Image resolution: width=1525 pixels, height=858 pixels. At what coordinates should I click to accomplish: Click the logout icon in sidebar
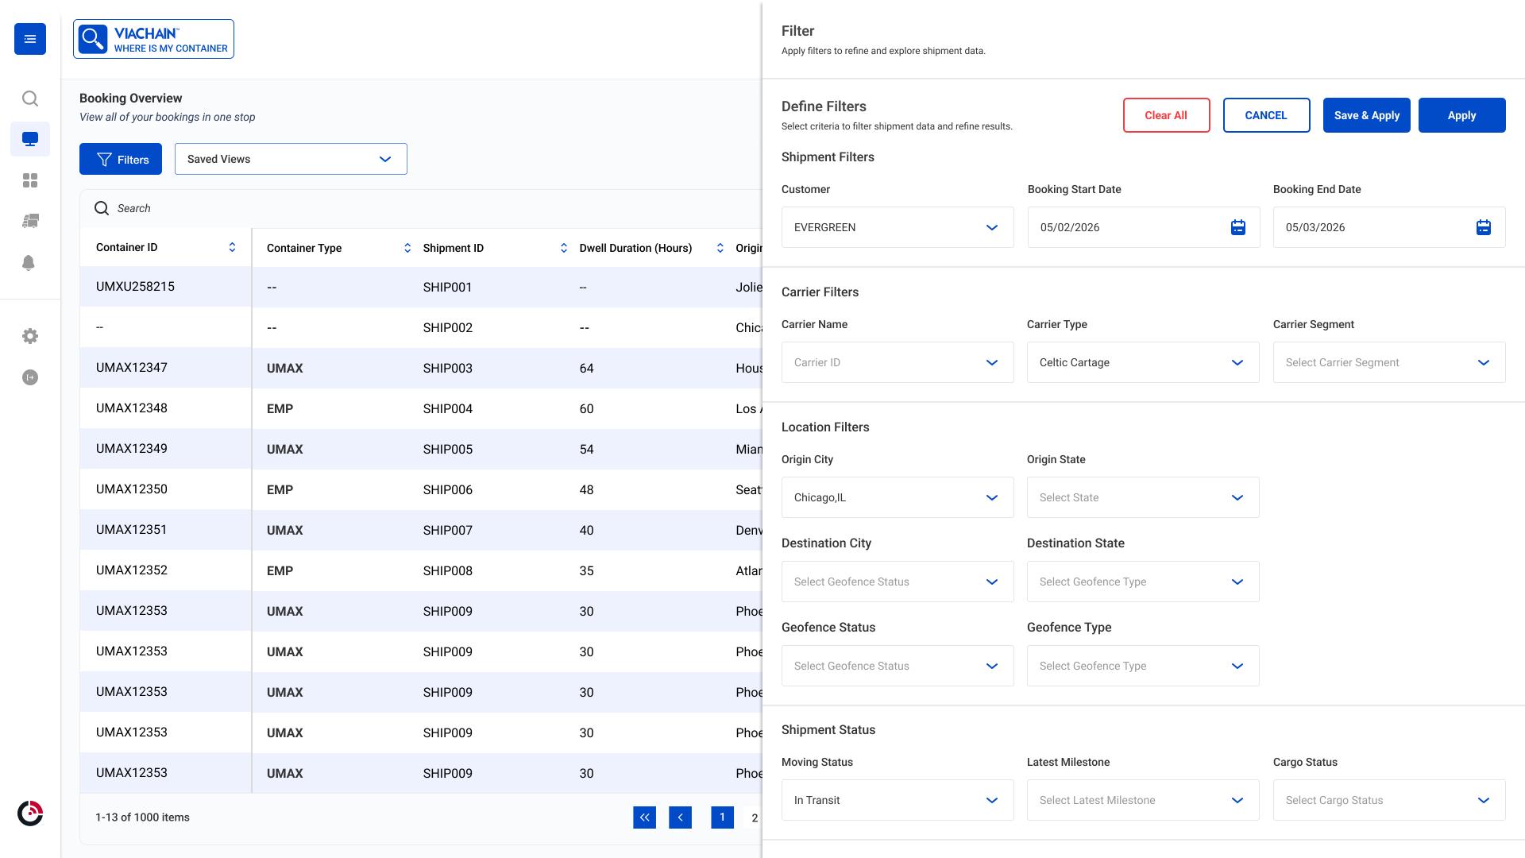(30, 377)
